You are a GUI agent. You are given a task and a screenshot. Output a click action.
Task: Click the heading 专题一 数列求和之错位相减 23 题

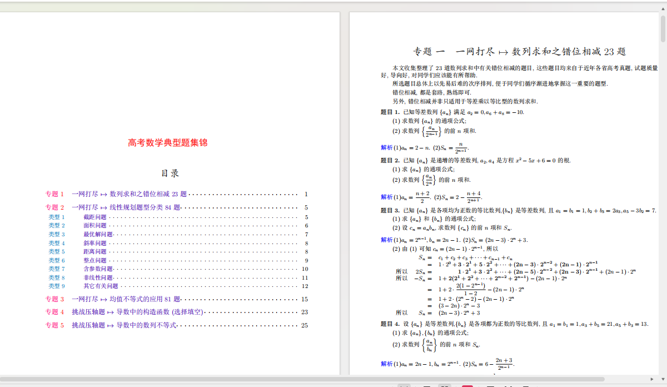coord(520,52)
